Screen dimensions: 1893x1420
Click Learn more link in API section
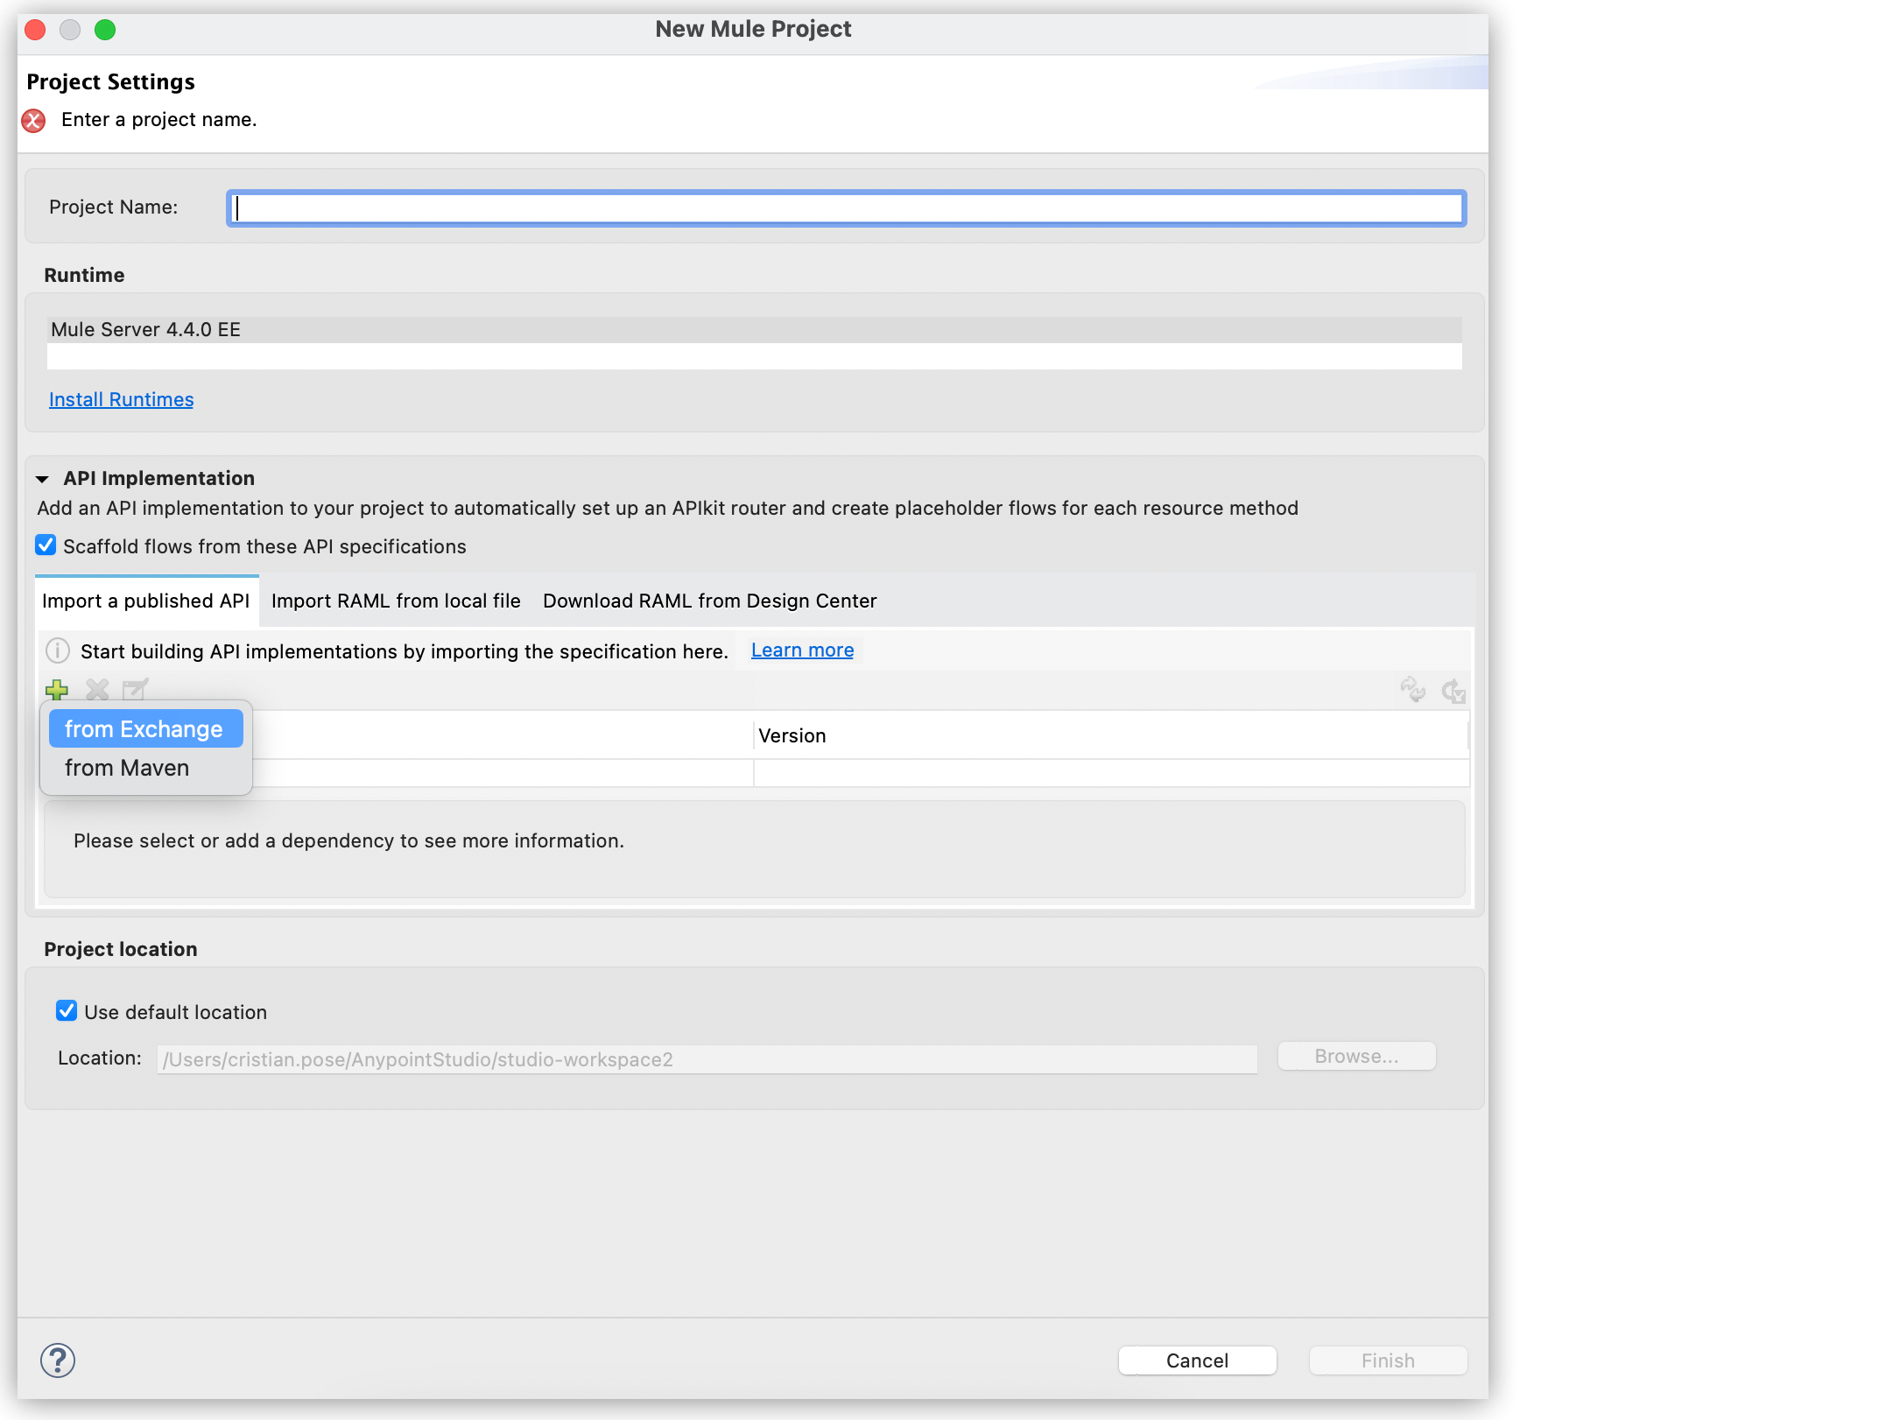tap(803, 649)
